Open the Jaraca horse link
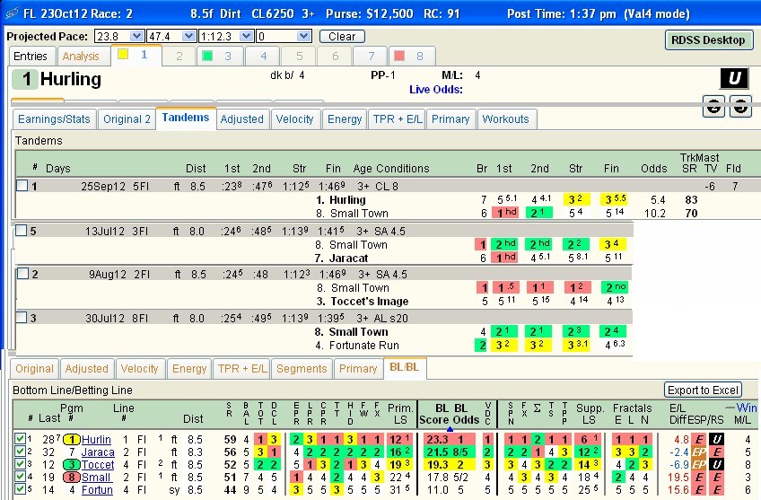 click(x=98, y=452)
